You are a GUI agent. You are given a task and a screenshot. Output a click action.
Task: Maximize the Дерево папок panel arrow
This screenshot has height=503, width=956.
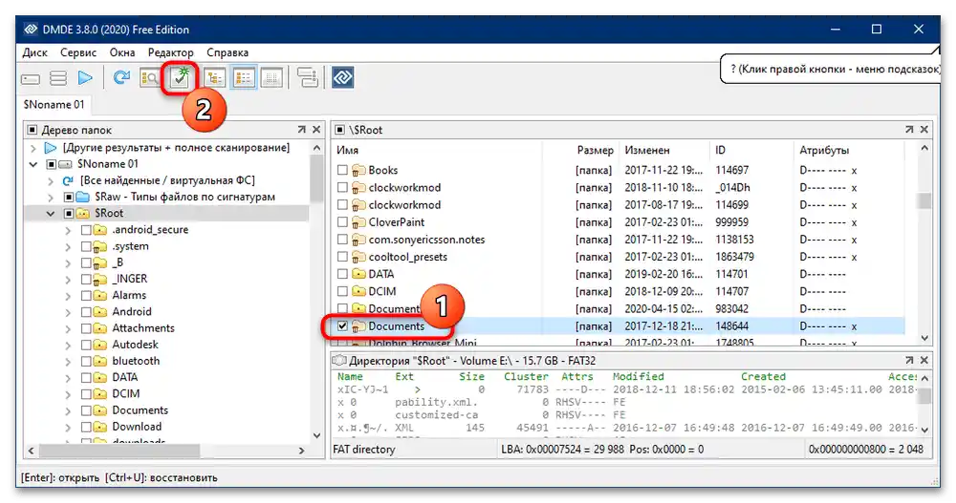click(x=301, y=130)
